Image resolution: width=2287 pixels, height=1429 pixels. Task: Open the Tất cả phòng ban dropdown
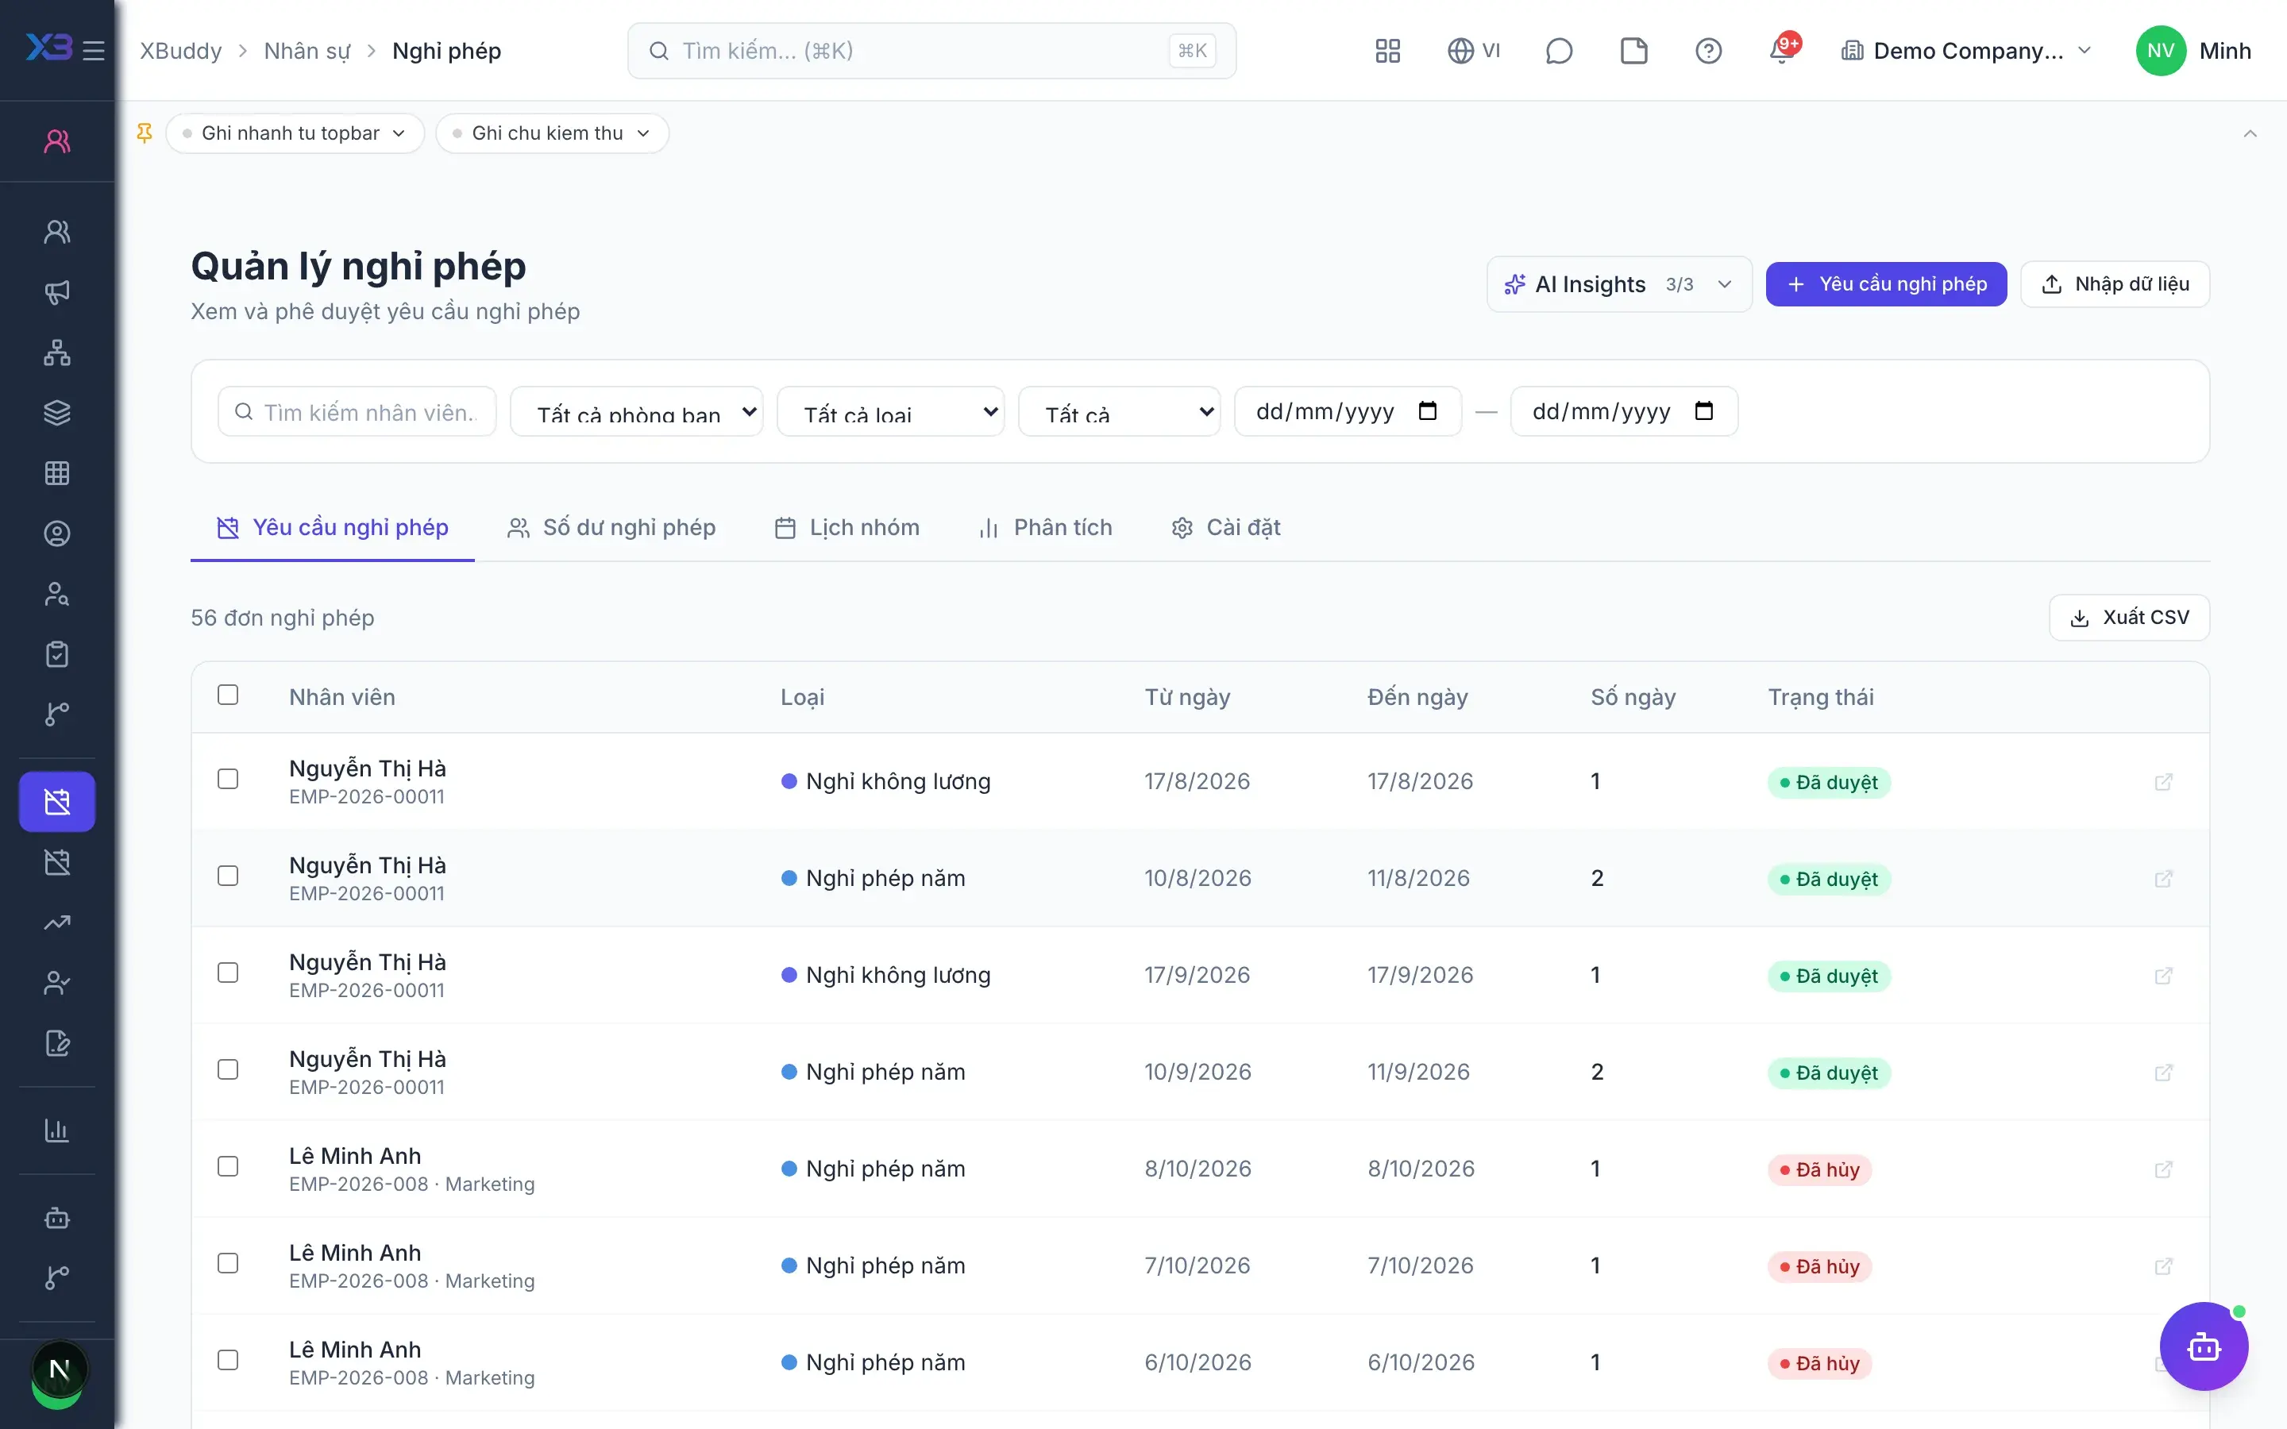point(636,411)
